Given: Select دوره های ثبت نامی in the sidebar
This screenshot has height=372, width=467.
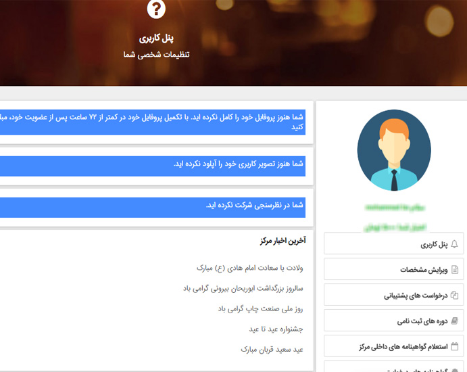Looking at the screenshot, I should tap(422, 321).
